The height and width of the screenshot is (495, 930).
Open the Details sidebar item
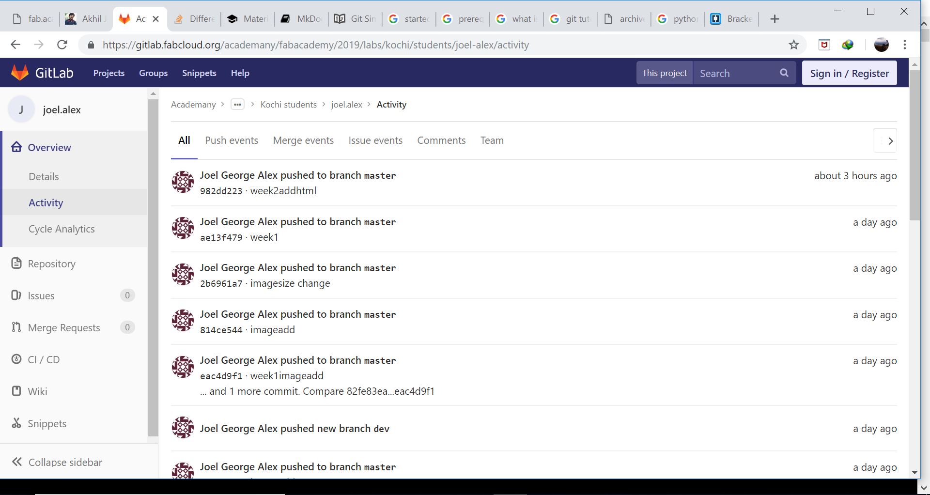pyautogui.click(x=44, y=176)
